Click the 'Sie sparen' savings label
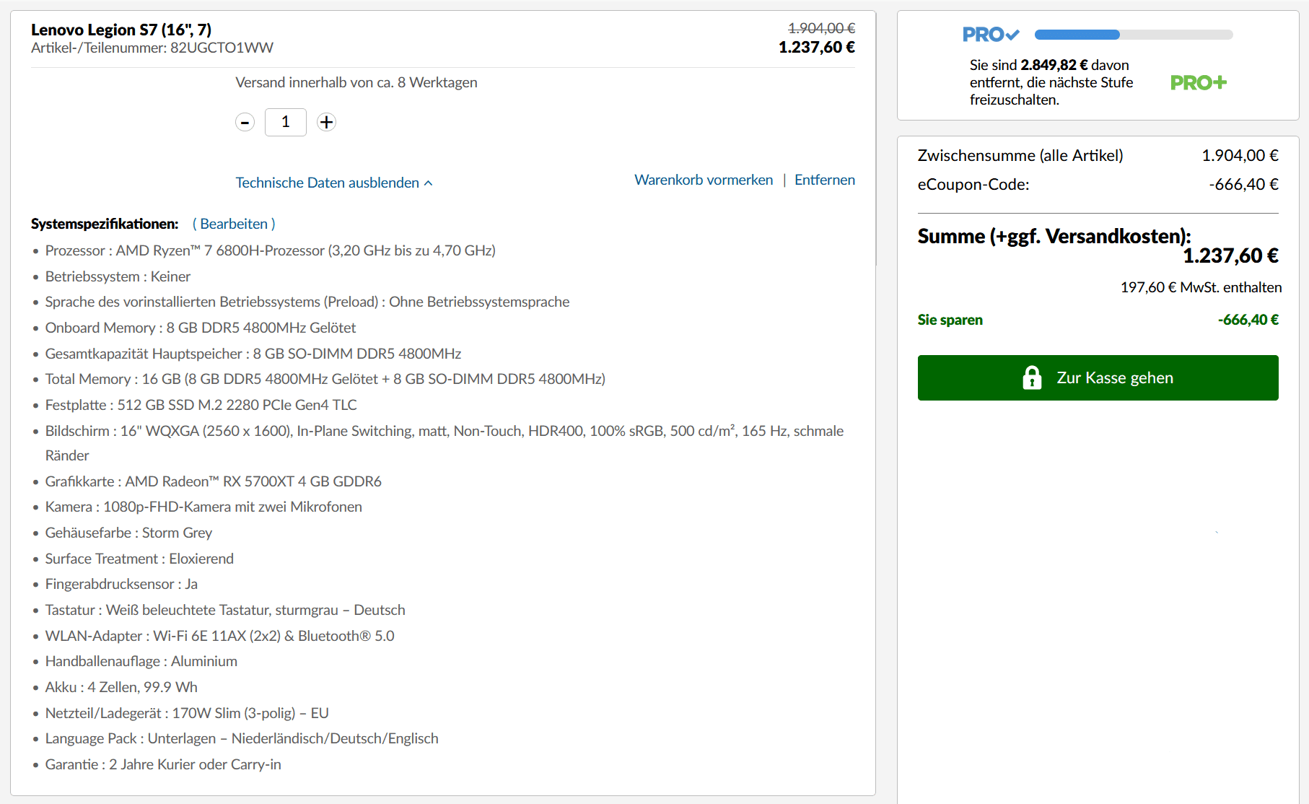The height and width of the screenshot is (804, 1309). 950,320
